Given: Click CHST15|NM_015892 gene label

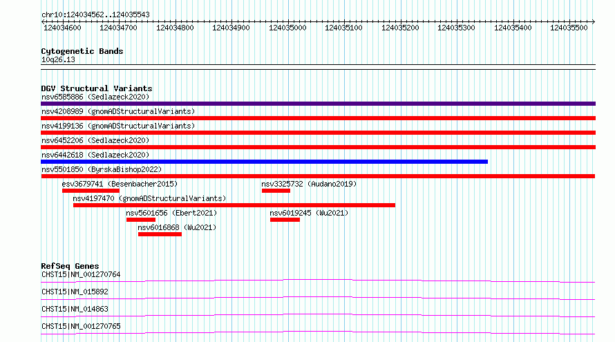Looking at the screenshot, I should tap(75, 292).
